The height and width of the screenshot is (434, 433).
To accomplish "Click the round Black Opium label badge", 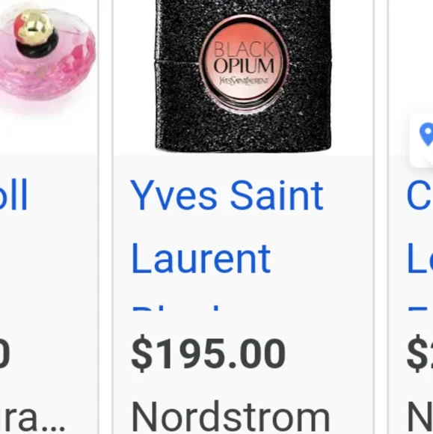I will (x=244, y=61).
